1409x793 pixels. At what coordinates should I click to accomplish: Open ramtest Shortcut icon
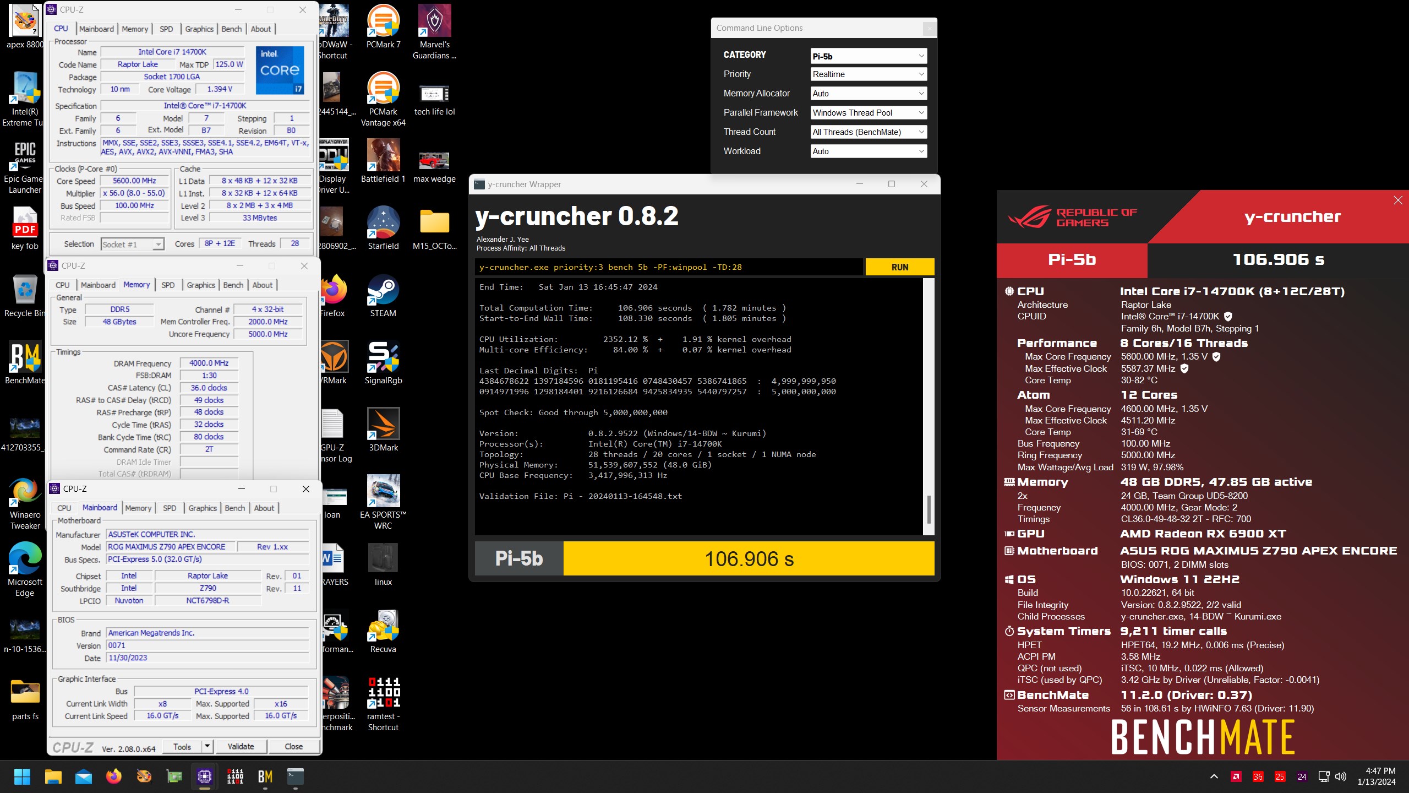(383, 704)
